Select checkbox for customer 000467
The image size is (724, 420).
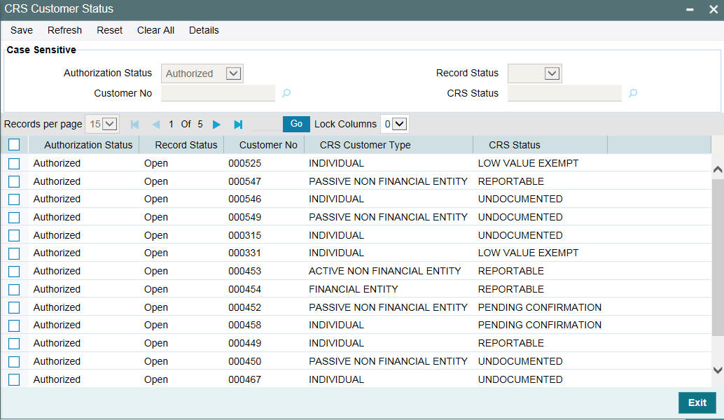click(x=14, y=379)
